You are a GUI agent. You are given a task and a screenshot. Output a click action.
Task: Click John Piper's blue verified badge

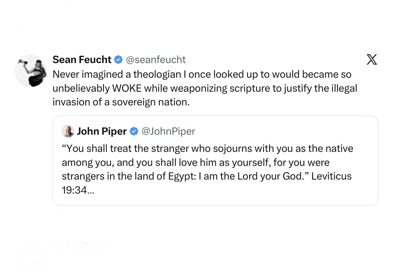tap(134, 131)
